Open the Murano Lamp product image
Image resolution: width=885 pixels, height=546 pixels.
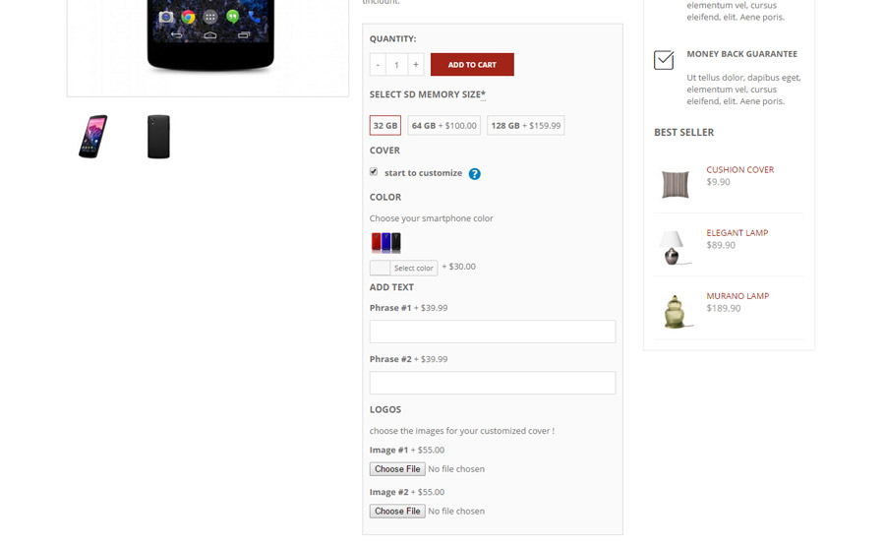tap(676, 311)
